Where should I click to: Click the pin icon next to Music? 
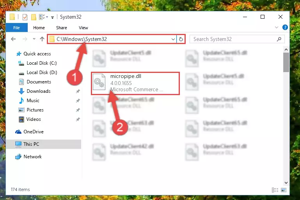(78, 101)
